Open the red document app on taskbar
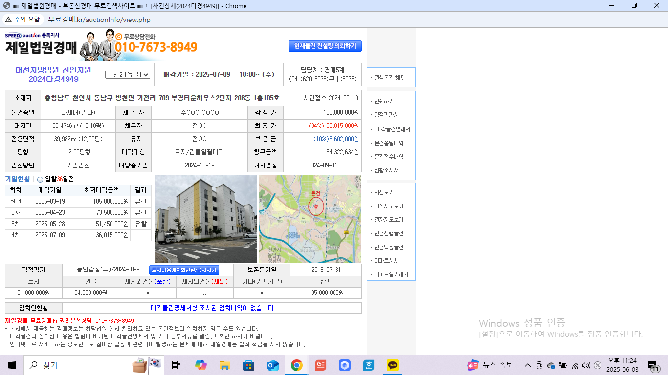 coord(320,365)
